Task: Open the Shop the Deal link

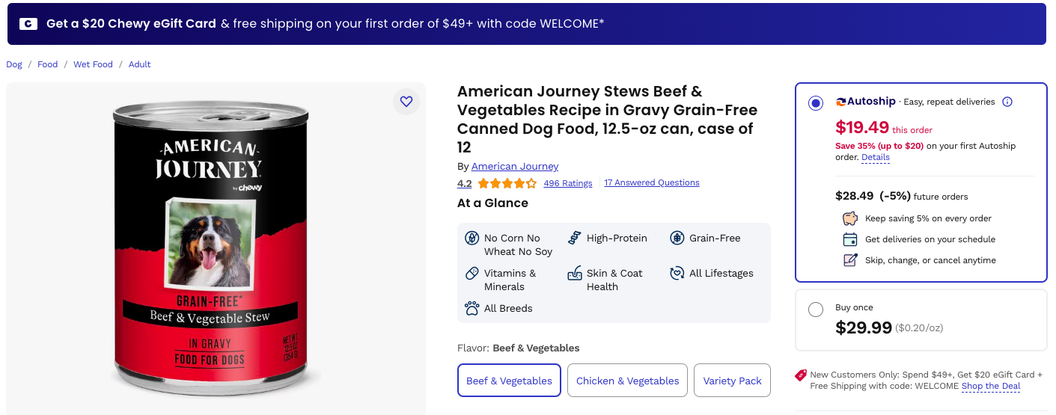Action: (x=991, y=387)
